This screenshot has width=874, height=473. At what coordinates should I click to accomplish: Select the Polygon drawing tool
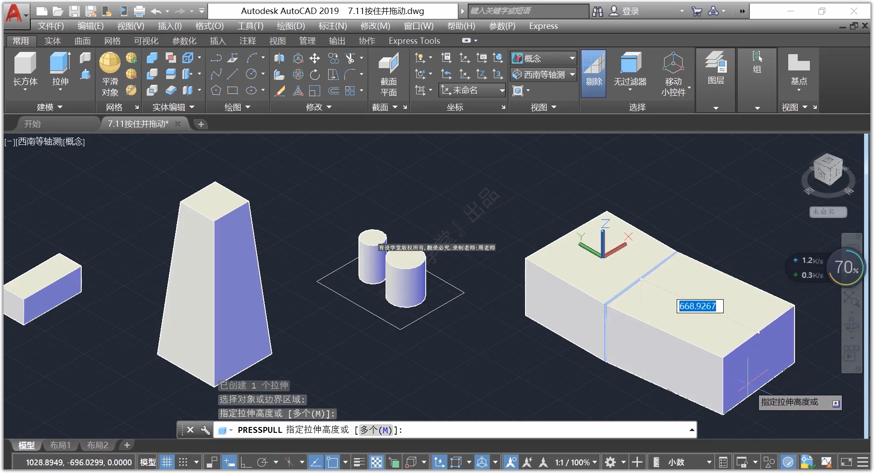point(216,91)
